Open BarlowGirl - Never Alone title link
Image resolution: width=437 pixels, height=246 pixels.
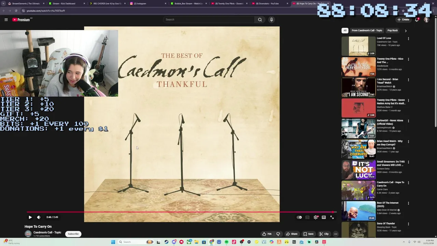point(390,122)
